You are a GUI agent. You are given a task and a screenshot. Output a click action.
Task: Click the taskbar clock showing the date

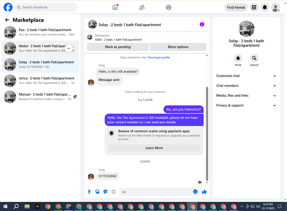coord(268,206)
